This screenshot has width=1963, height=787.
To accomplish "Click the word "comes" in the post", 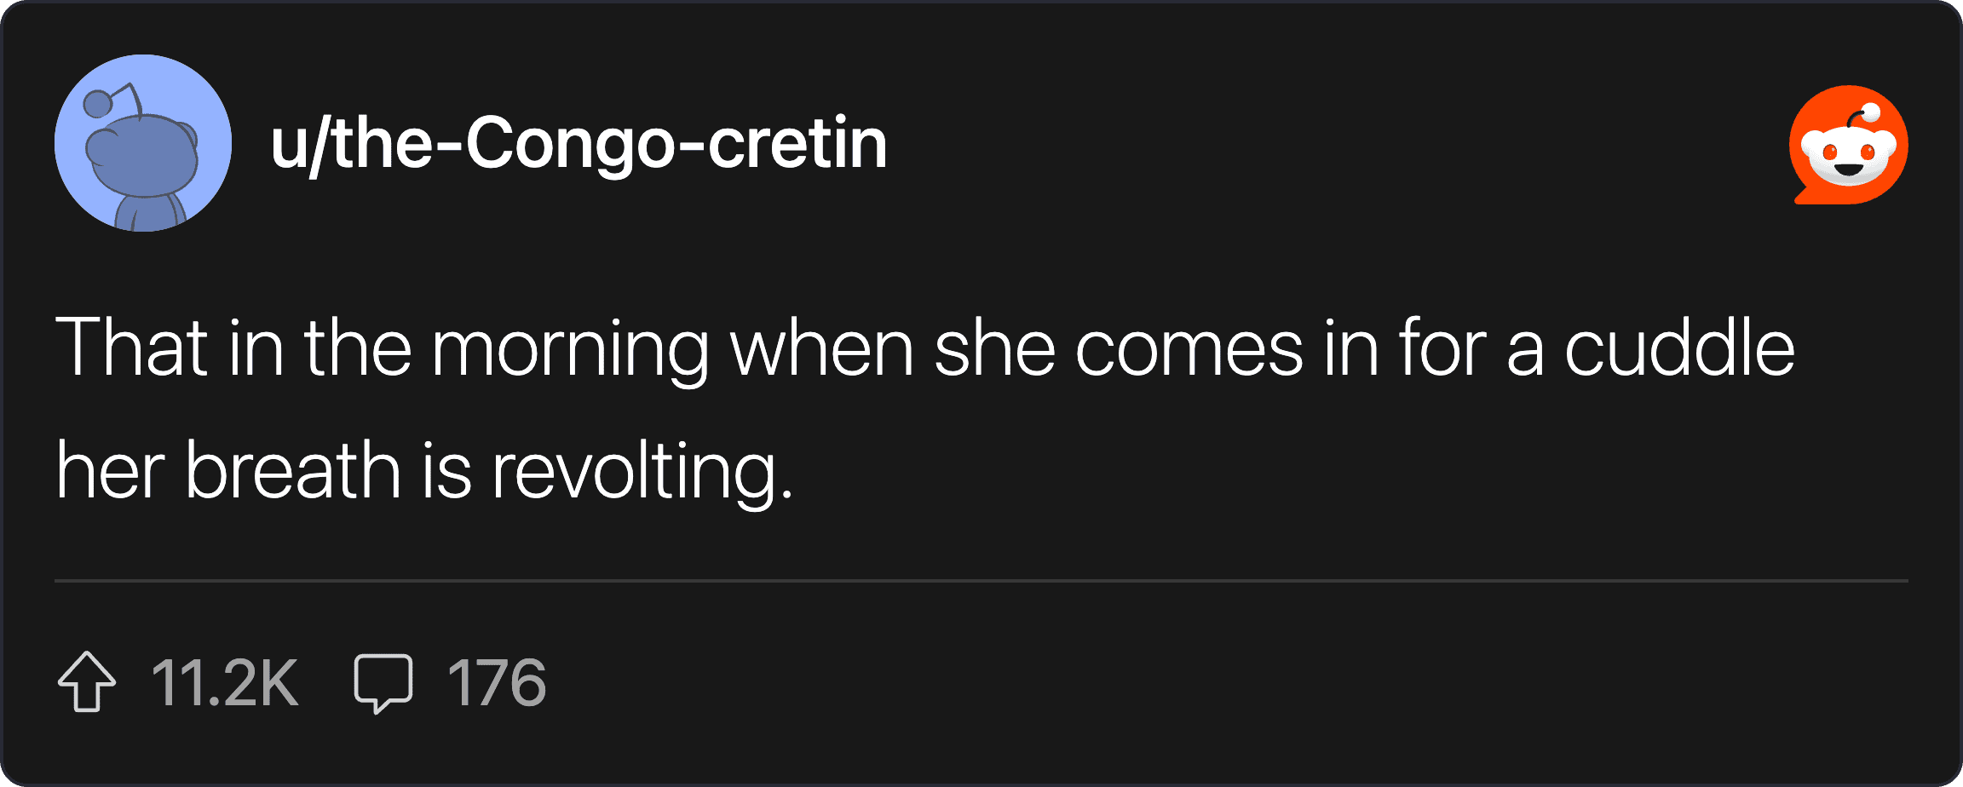I will coord(1189,348).
